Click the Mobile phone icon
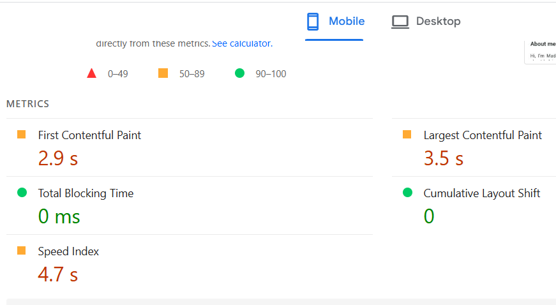This screenshot has height=305, width=556. coord(313,22)
